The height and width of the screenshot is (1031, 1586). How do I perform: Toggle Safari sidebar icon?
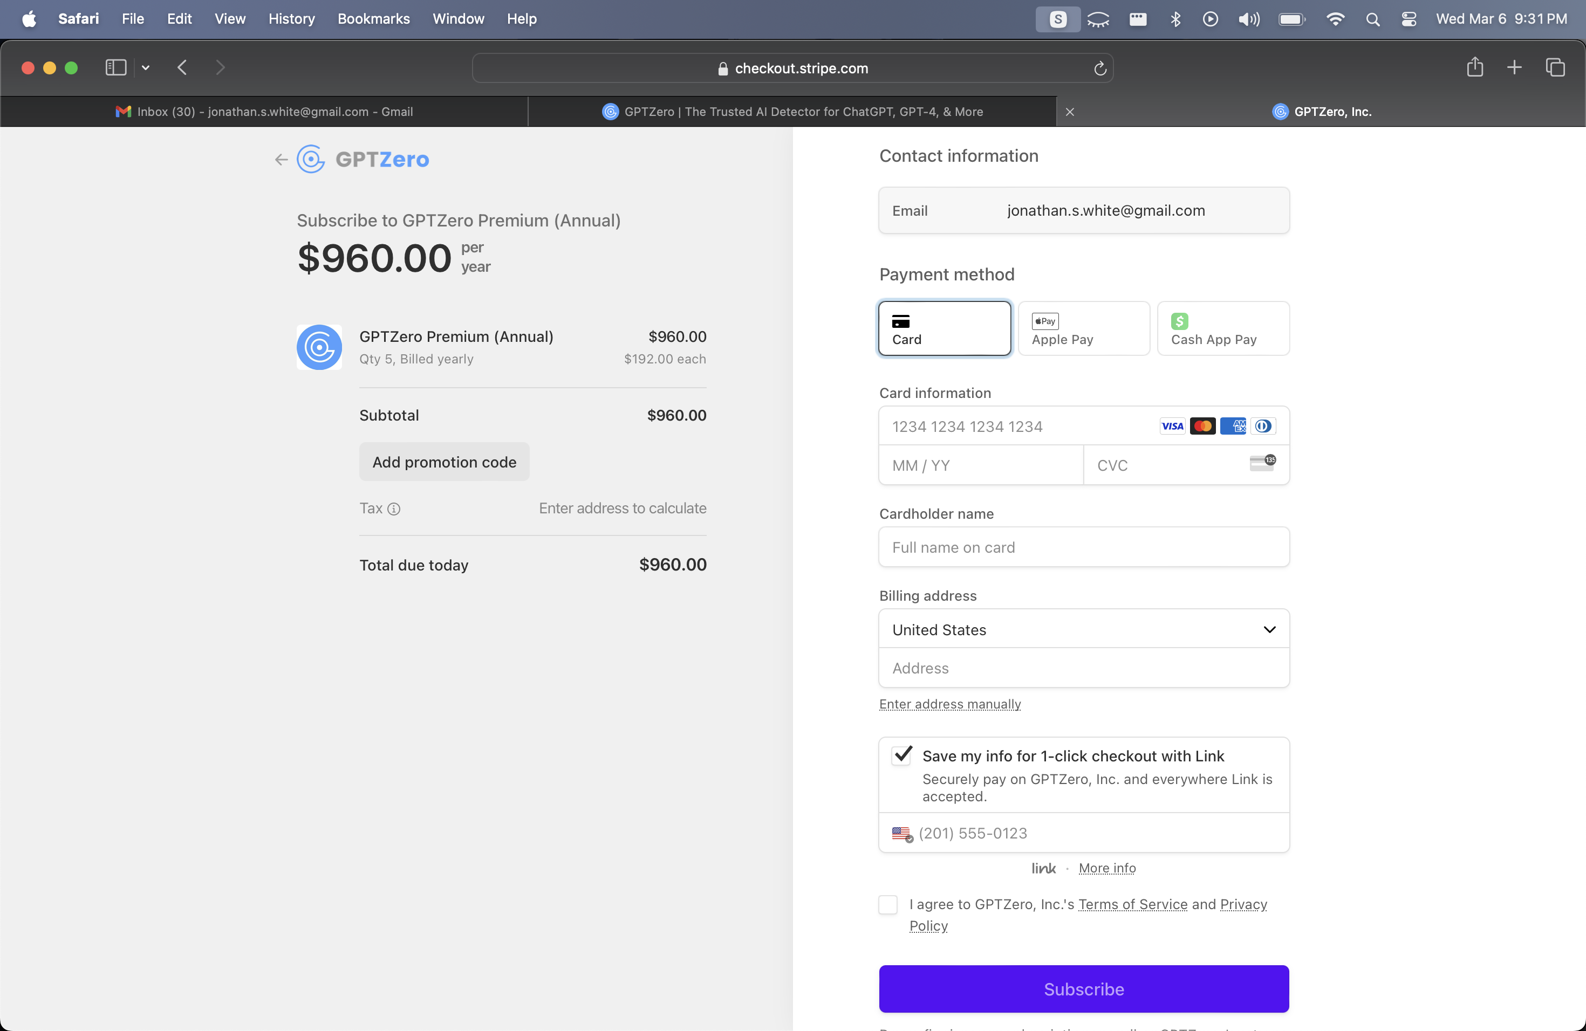(116, 67)
